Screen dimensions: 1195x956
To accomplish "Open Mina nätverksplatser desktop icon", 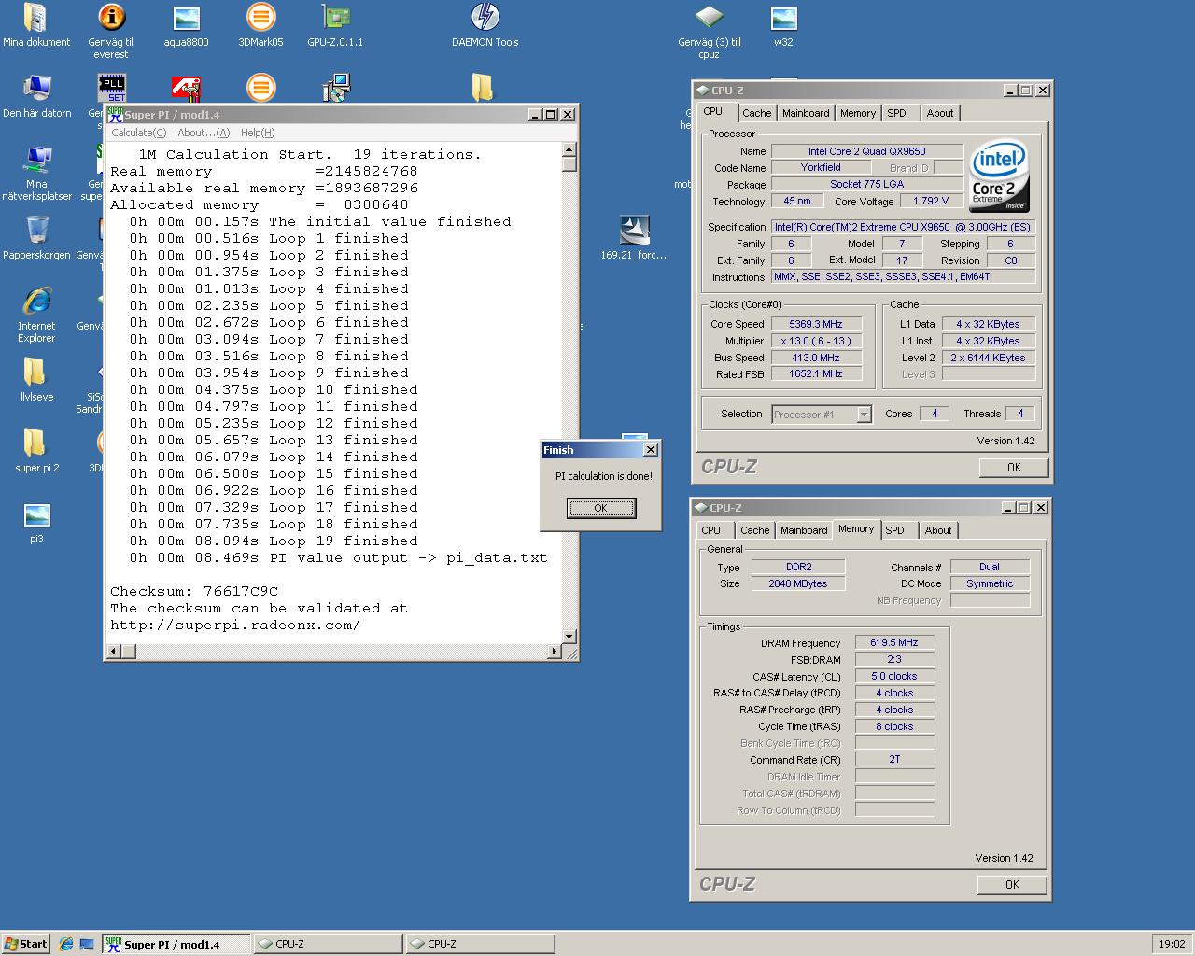I will point(36,173).
